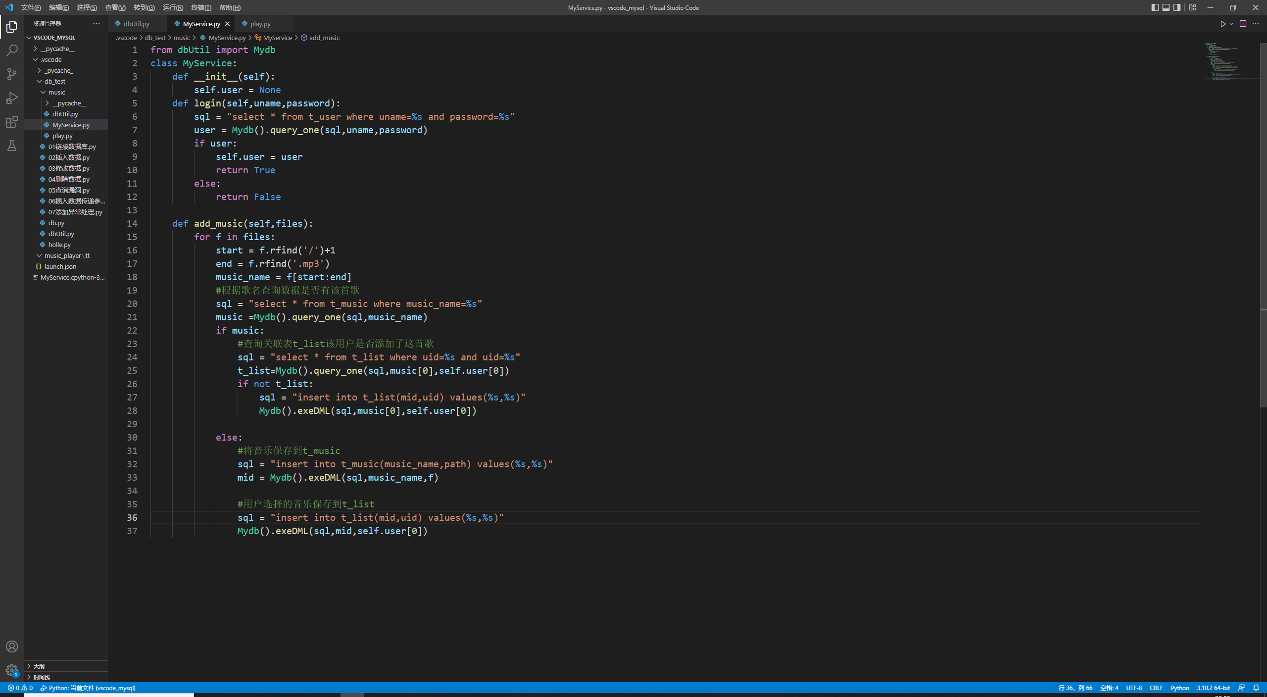Run Python file play button

1222,24
